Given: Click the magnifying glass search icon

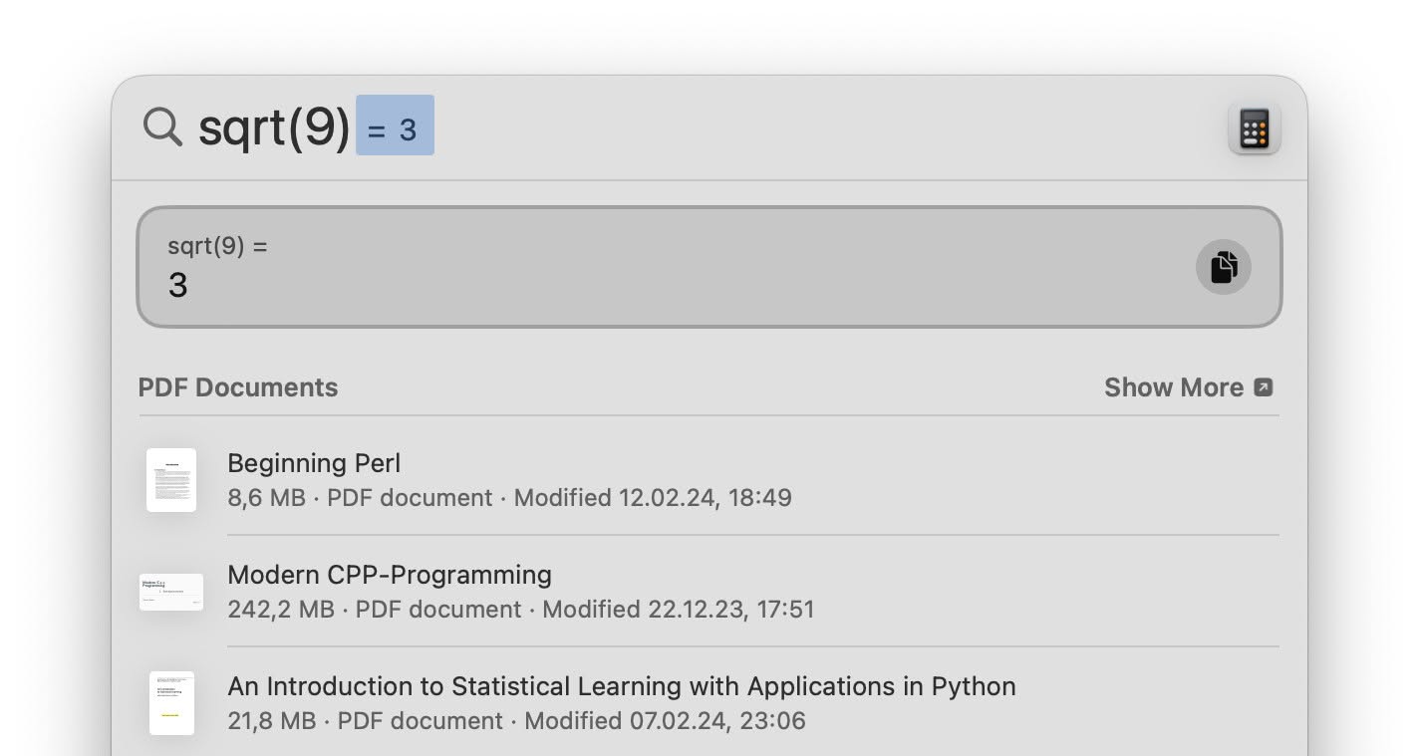Looking at the screenshot, I should 162,127.
